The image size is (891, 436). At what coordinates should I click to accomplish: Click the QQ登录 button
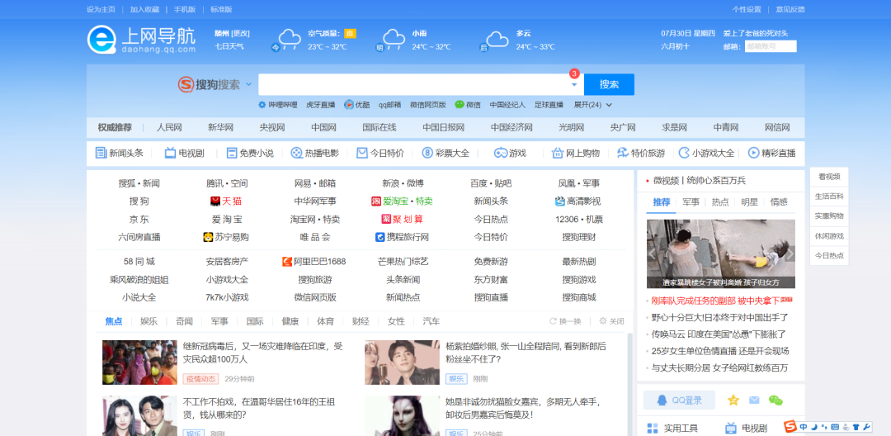coord(679,400)
